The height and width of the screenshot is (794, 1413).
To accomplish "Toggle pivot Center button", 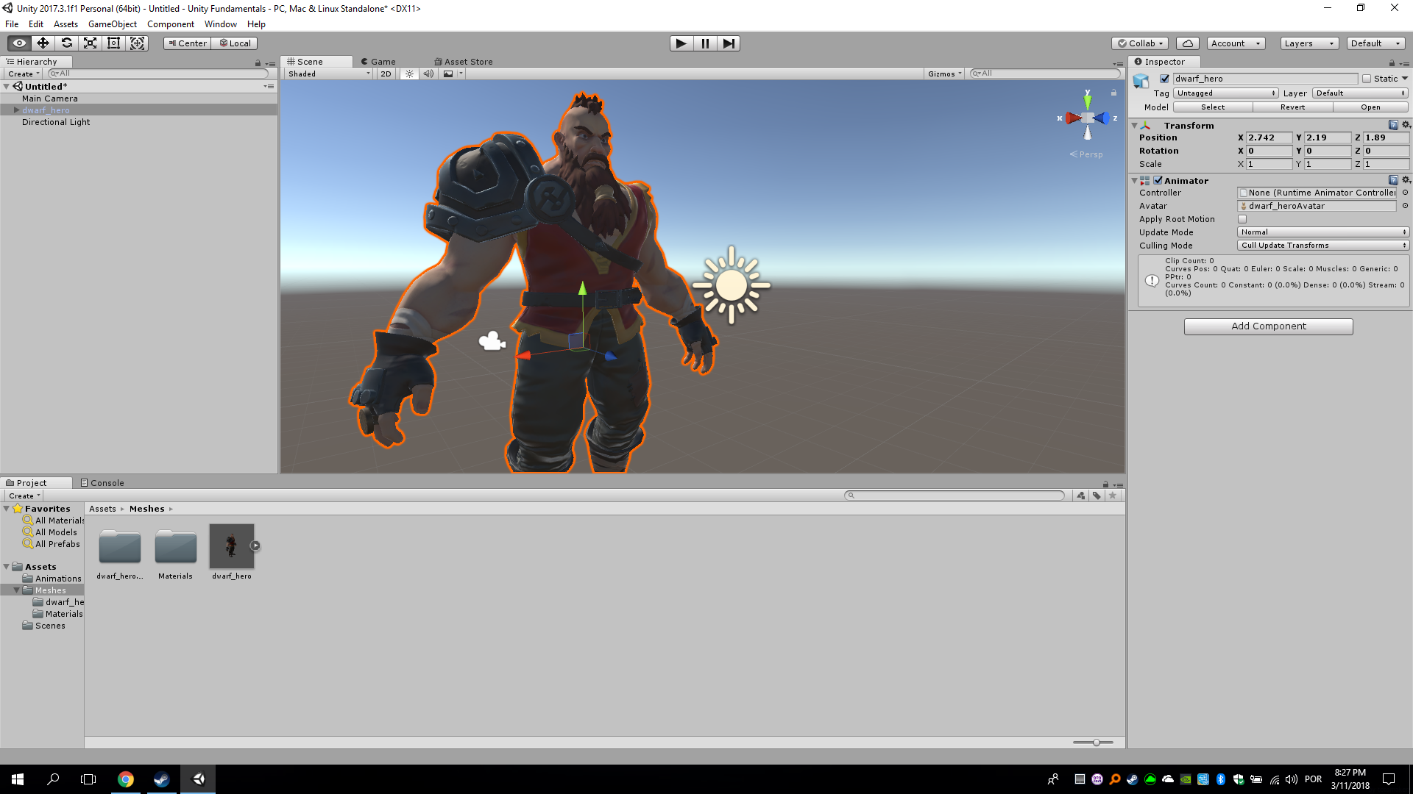I will (x=187, y=43).
